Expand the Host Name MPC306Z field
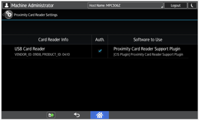The width and height of the screenshot is (199, 120). pyautogui.click(x=125, y=5)
